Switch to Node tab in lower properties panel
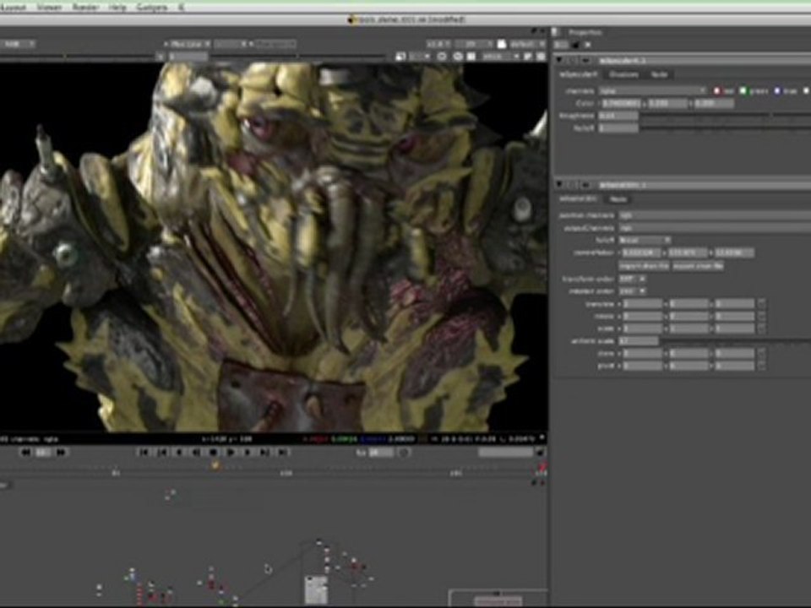Image resolution: width=811 pixels, height=608 pixels. (618, 198)
